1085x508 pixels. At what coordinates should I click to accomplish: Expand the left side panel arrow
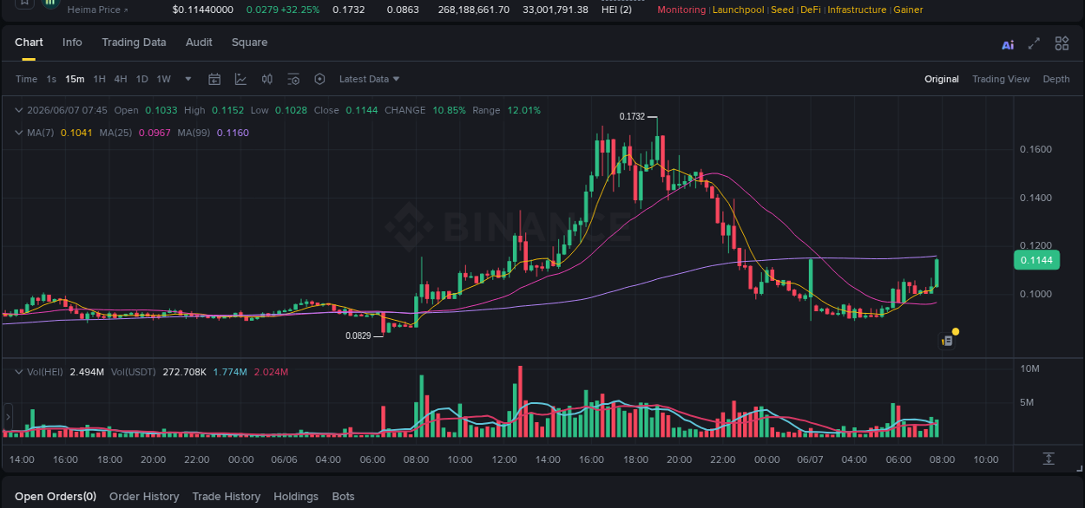pyautogui.click(x=8, y=419)
